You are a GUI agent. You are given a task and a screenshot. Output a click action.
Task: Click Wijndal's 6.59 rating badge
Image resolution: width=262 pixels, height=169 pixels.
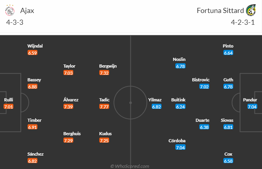(x=32, y=53)
